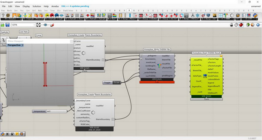The image size is (262, 140).
Task: Open the Solution menu
Action: click(x=37, y=6)
